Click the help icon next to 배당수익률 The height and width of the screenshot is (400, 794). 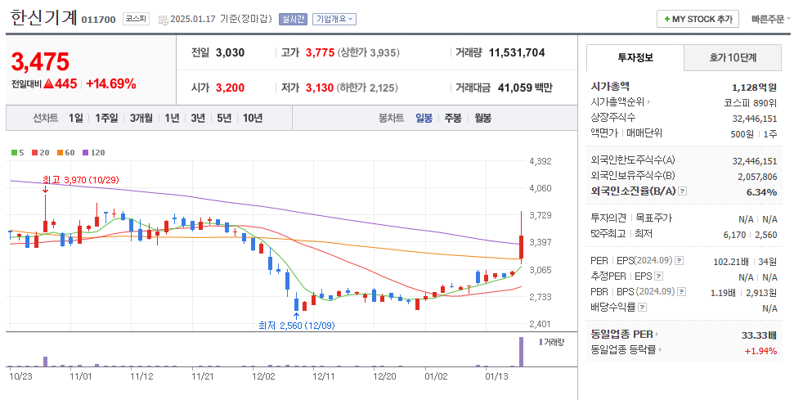pyautogui.click(x=641, y=308)
